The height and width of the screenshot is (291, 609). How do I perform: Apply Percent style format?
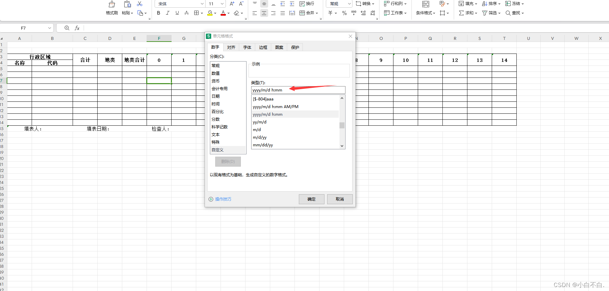point(344,13)
